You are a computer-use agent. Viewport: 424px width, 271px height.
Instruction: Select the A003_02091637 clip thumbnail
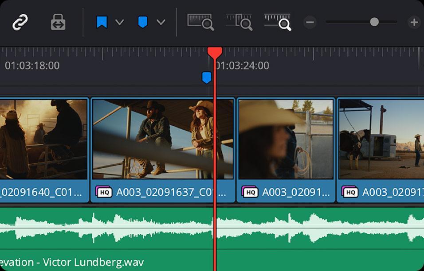163,139
